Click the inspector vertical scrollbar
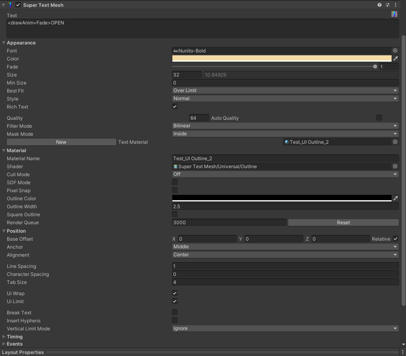The width and height of the screenshot is (406, 356). [404, 171]
